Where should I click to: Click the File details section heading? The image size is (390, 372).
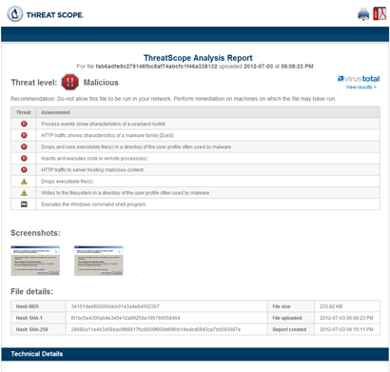[x=32, y=291]
